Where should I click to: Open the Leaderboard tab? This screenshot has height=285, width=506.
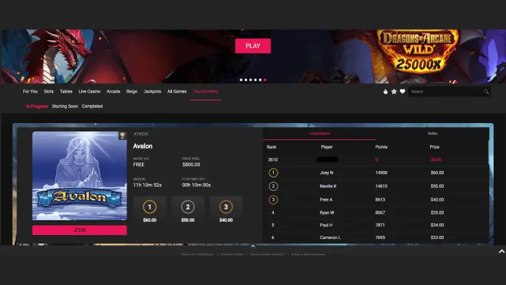point(319,133)
